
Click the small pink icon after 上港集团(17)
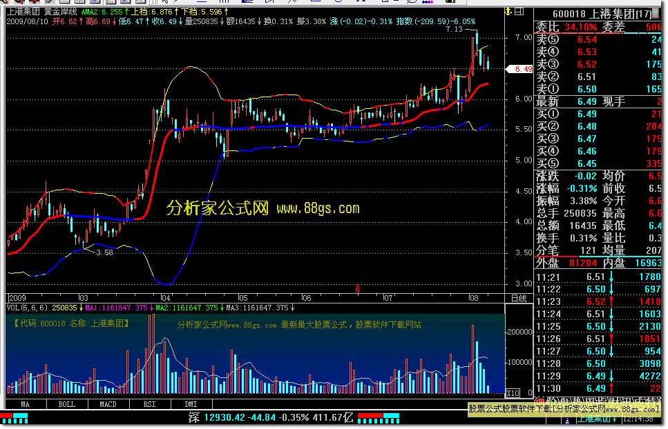656,14
